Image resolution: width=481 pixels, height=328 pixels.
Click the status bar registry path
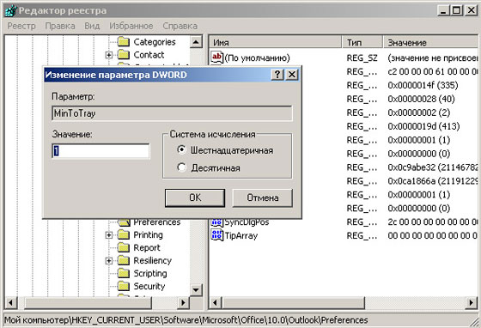click(186, 320)
